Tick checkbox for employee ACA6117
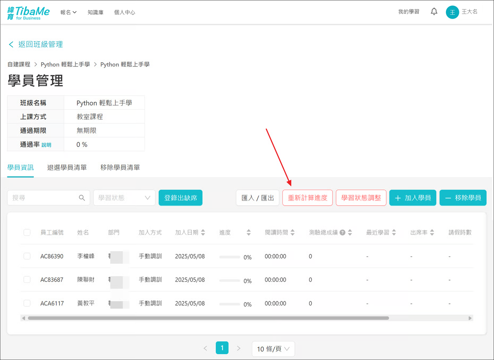 [x=27, y=303]
